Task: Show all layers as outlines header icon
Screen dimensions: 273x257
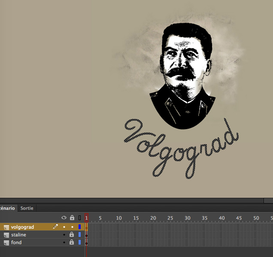Action: point(79,218)
